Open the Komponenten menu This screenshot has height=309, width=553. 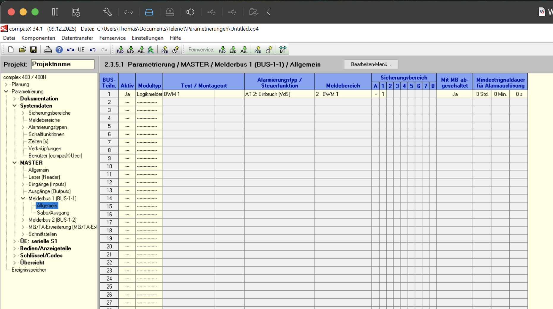click(38, 38)
